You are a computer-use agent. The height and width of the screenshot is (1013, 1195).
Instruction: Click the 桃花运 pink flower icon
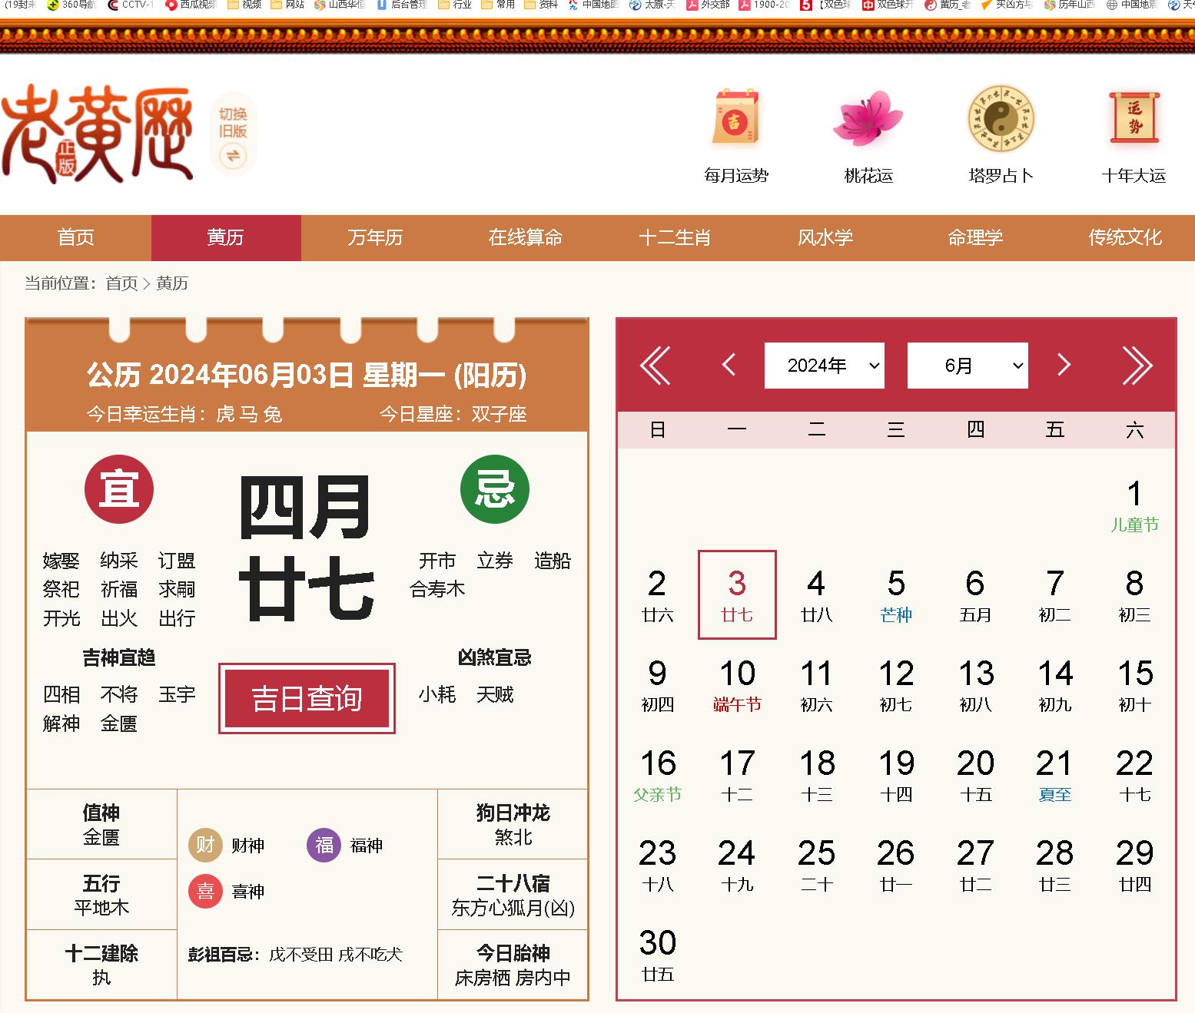(x=868, y=120)
